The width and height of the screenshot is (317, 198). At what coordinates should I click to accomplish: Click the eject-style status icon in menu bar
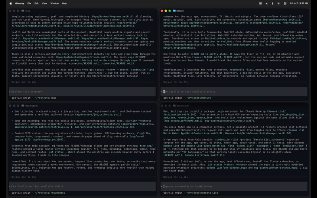pos(266,4)
